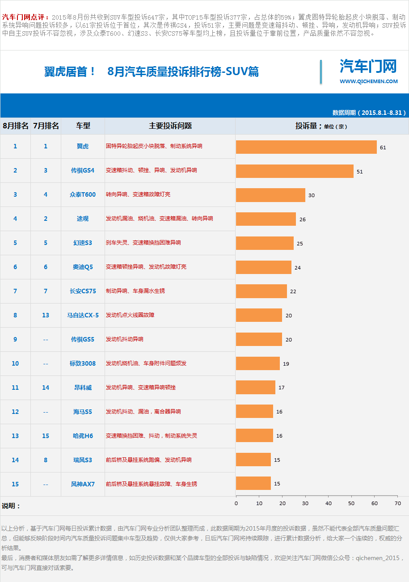409x582 pixels.
Task: Click the 标致3008 bar valued 19
Action: point(258,363)
